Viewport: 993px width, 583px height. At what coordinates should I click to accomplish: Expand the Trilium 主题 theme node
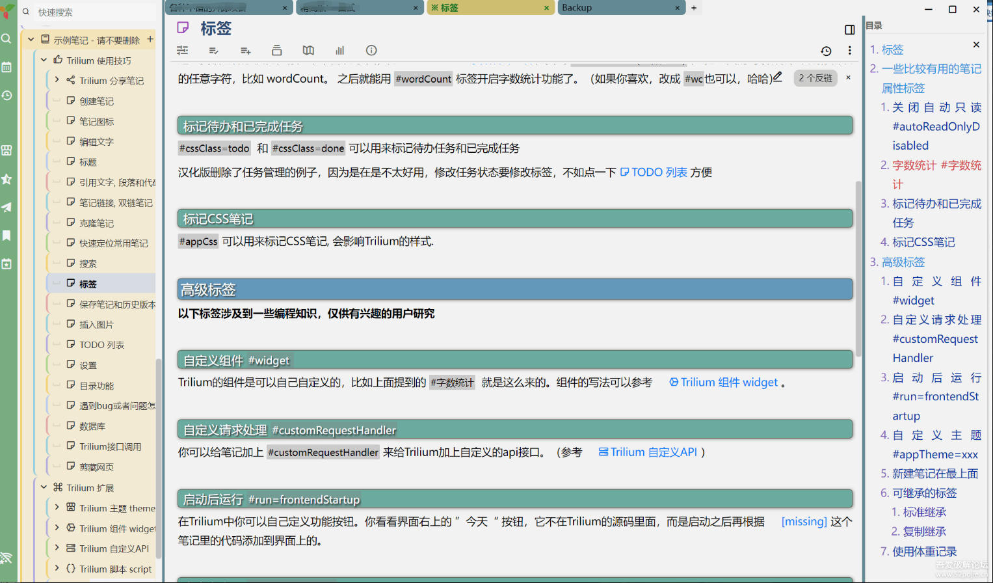pyautogui.click(x=57, y=508)
